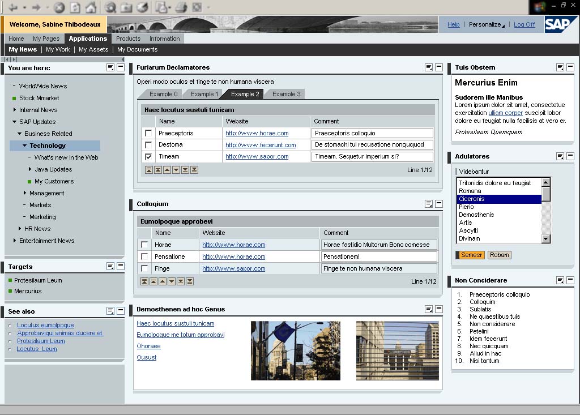
Task: Click the Videbantur list scrollbar down arrow
Action: [x=546, y=239]
